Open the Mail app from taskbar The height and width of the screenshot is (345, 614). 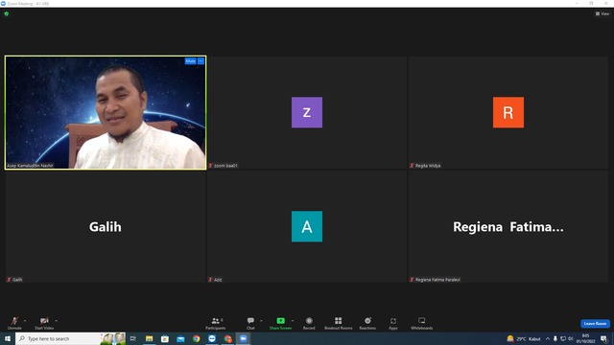(x=180, y=338)
